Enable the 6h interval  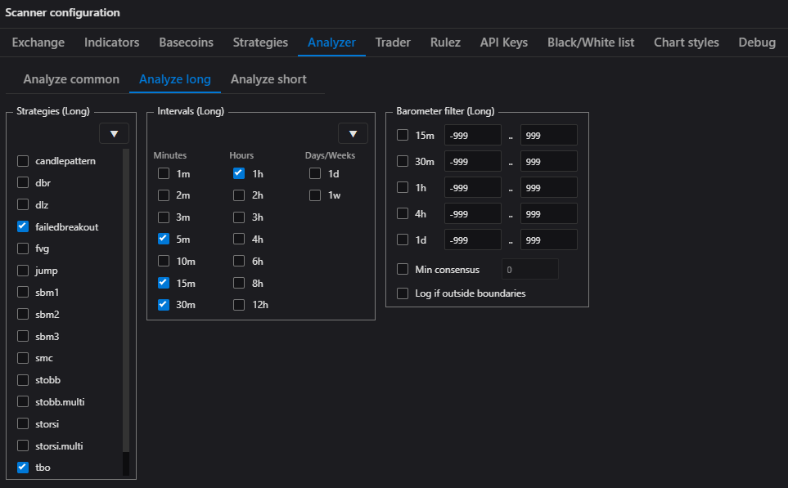(x=239, y=261)
